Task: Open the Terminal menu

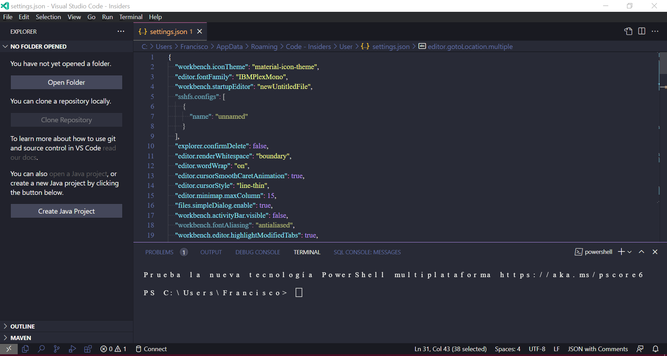Action: pyautogui.click(x=131, y=17)
